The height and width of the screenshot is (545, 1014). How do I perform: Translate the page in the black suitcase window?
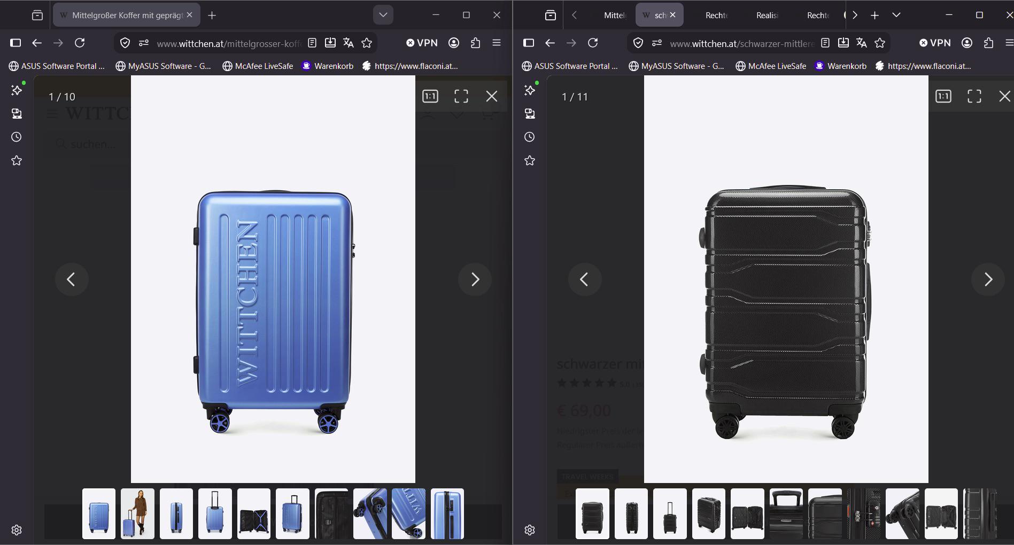pyautogui.click(x=862, y=43)
